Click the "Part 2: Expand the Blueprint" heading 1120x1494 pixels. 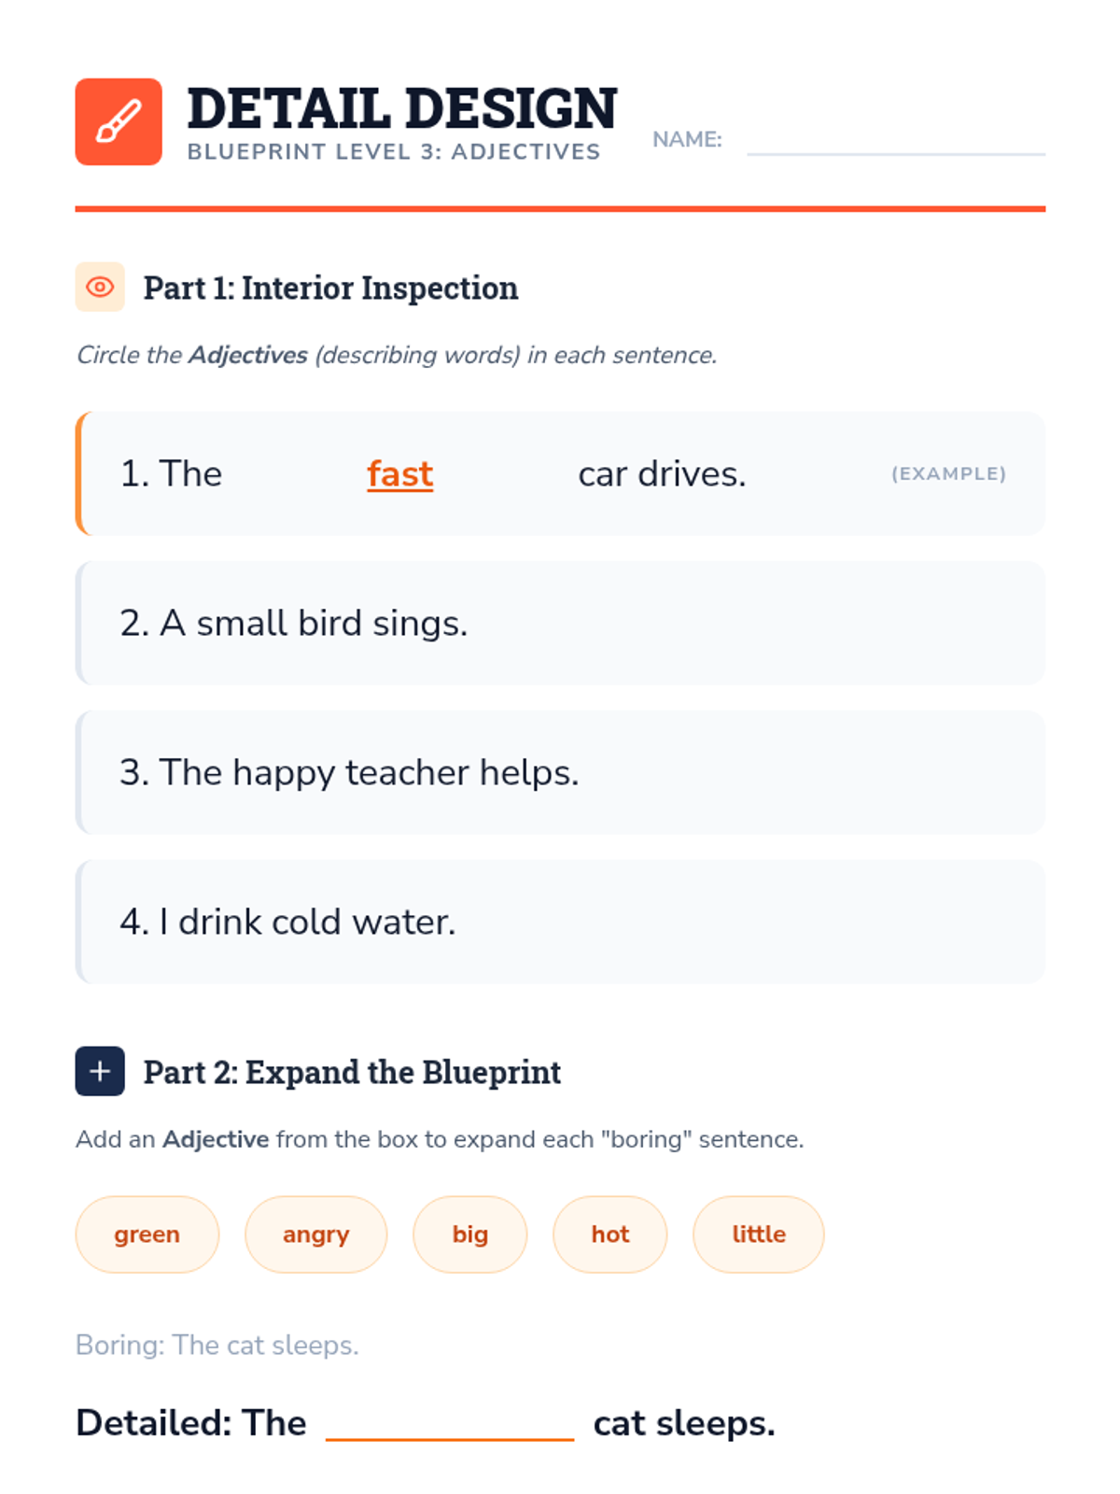pyautogui.click(x=352, y=1072)
